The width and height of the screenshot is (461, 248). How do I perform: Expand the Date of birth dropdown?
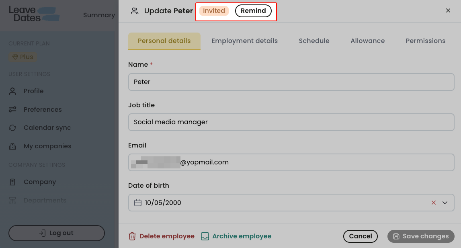[445, 203]
